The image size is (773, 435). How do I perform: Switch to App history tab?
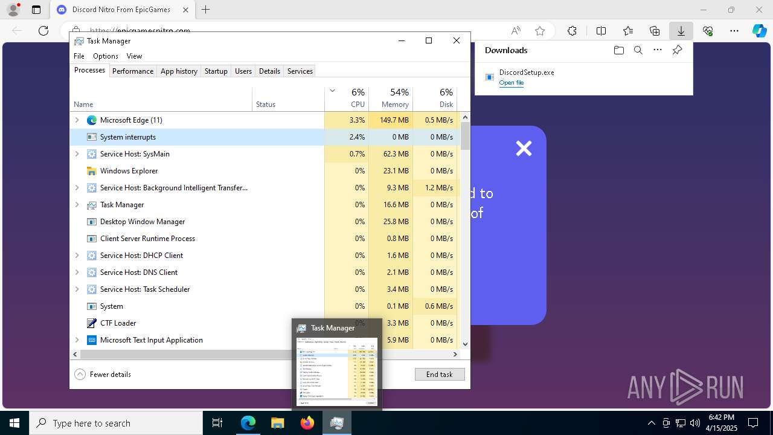(179, 71)
